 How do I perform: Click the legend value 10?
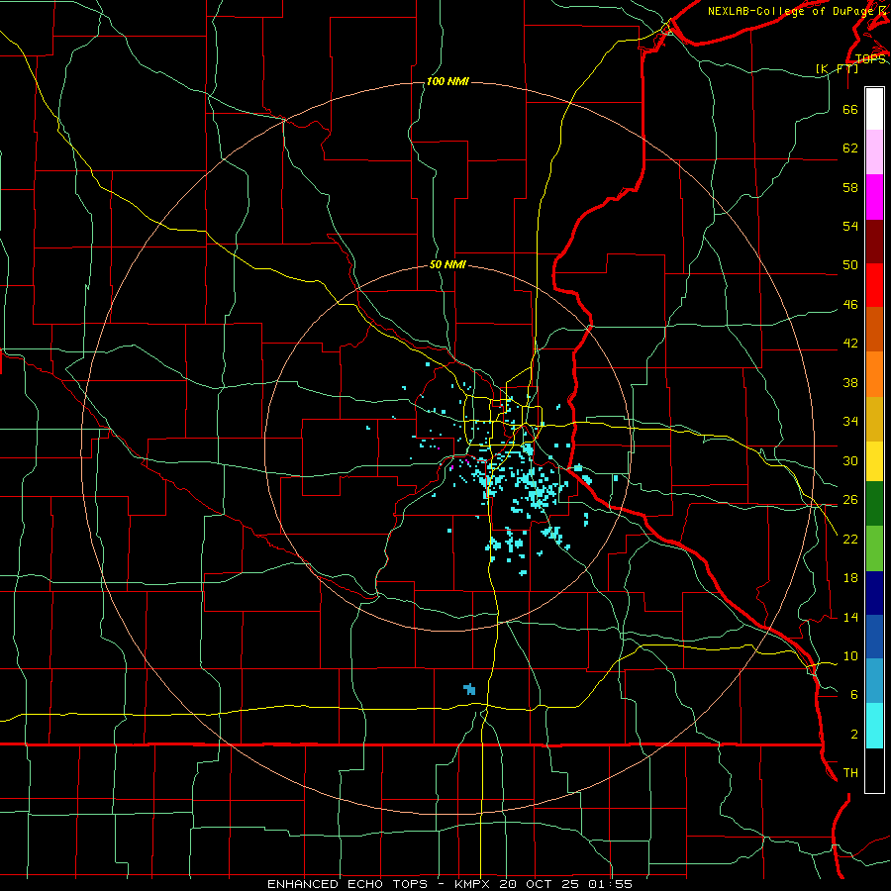click(x=850, y=656)
